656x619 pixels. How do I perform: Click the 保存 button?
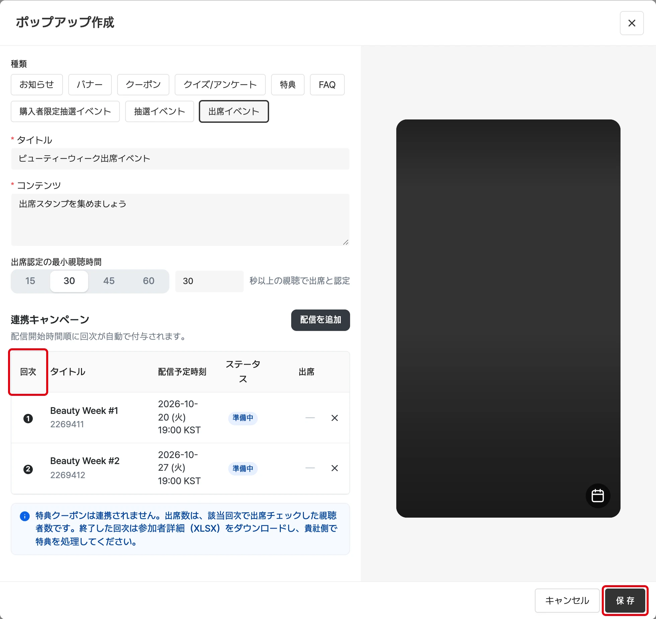coord(625,601)
